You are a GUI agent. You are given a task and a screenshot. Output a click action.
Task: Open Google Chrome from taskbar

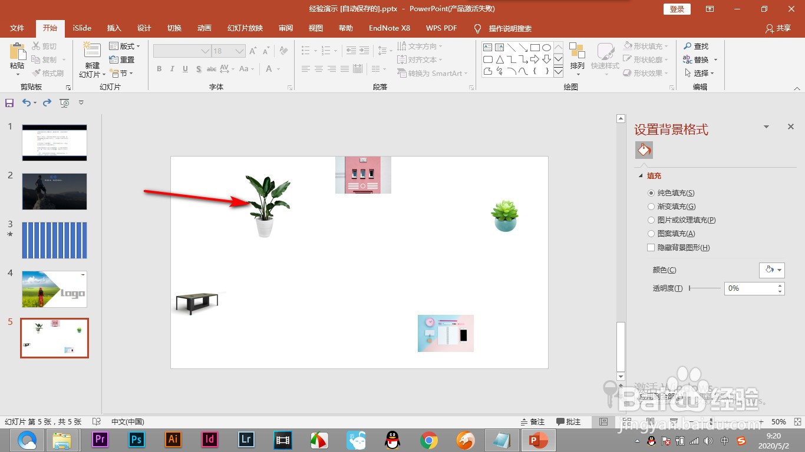click(x=429, y=440)
